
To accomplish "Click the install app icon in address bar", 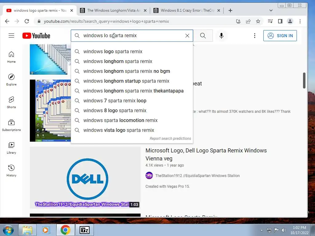I will (238, 21).
